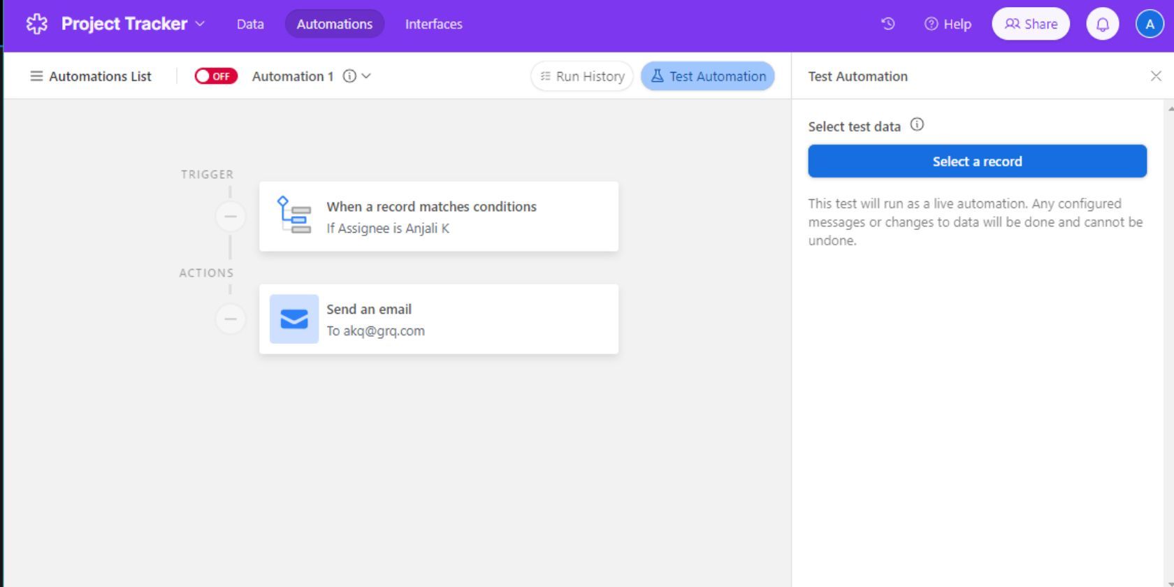This screenshot has height=587, width=1174.
Task: Click the Send an email envelope icon
Action: pos(294,319)
